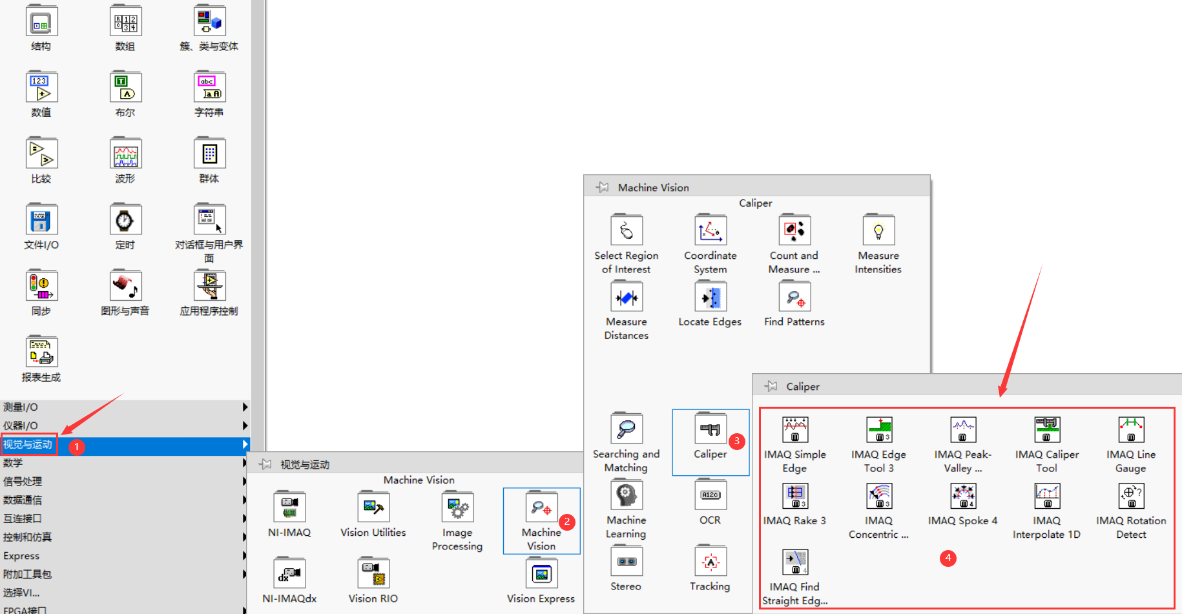Open the Searching and Matching subpalette
The height and width of the screenshot is (614, 1182).
click(627, 429)
